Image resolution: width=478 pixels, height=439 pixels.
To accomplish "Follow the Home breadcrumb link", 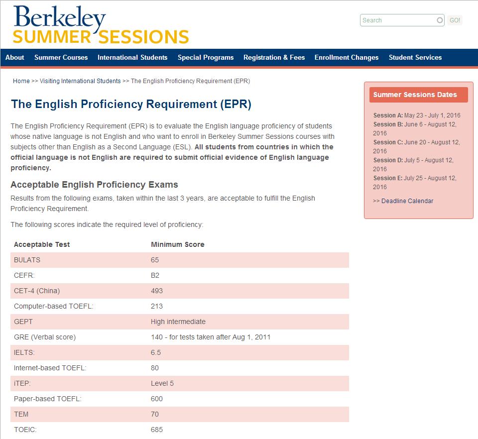I will 21,81.
